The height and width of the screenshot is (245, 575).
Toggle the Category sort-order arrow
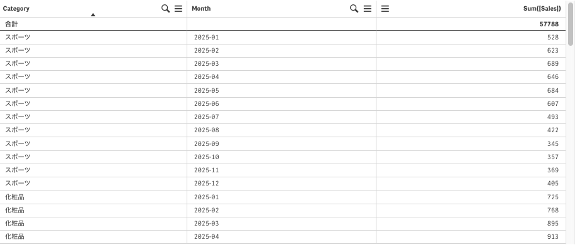pos(93,15)
